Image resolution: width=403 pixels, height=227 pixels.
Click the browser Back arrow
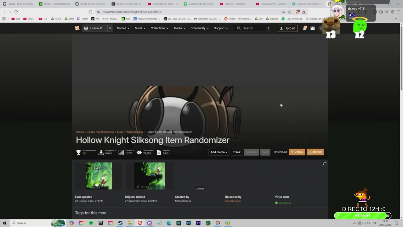pyautogui.click(x=4, y=12)
